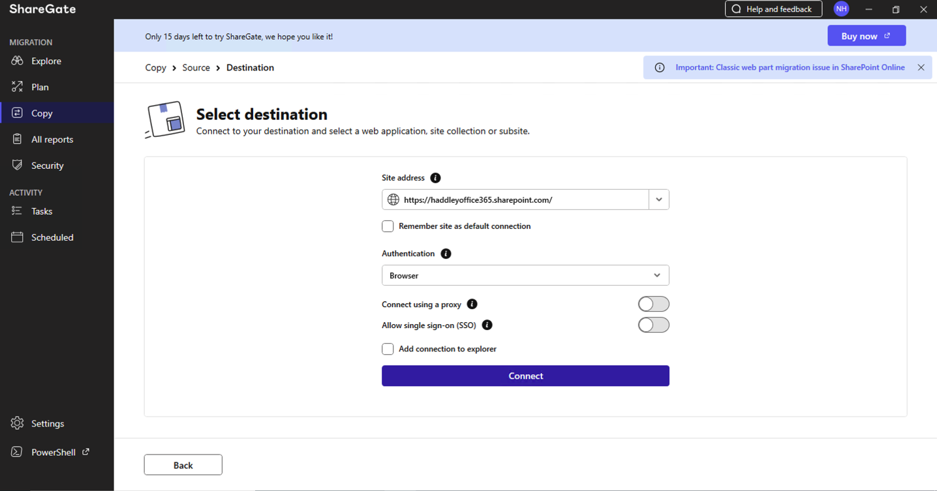Click the Security shield icon
This screenshot has height=491, width=937.
[17, 165]
